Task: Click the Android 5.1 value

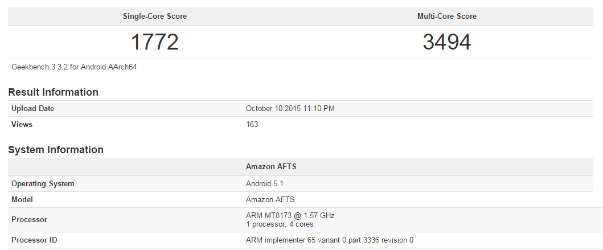Action: tap(265, 183)
